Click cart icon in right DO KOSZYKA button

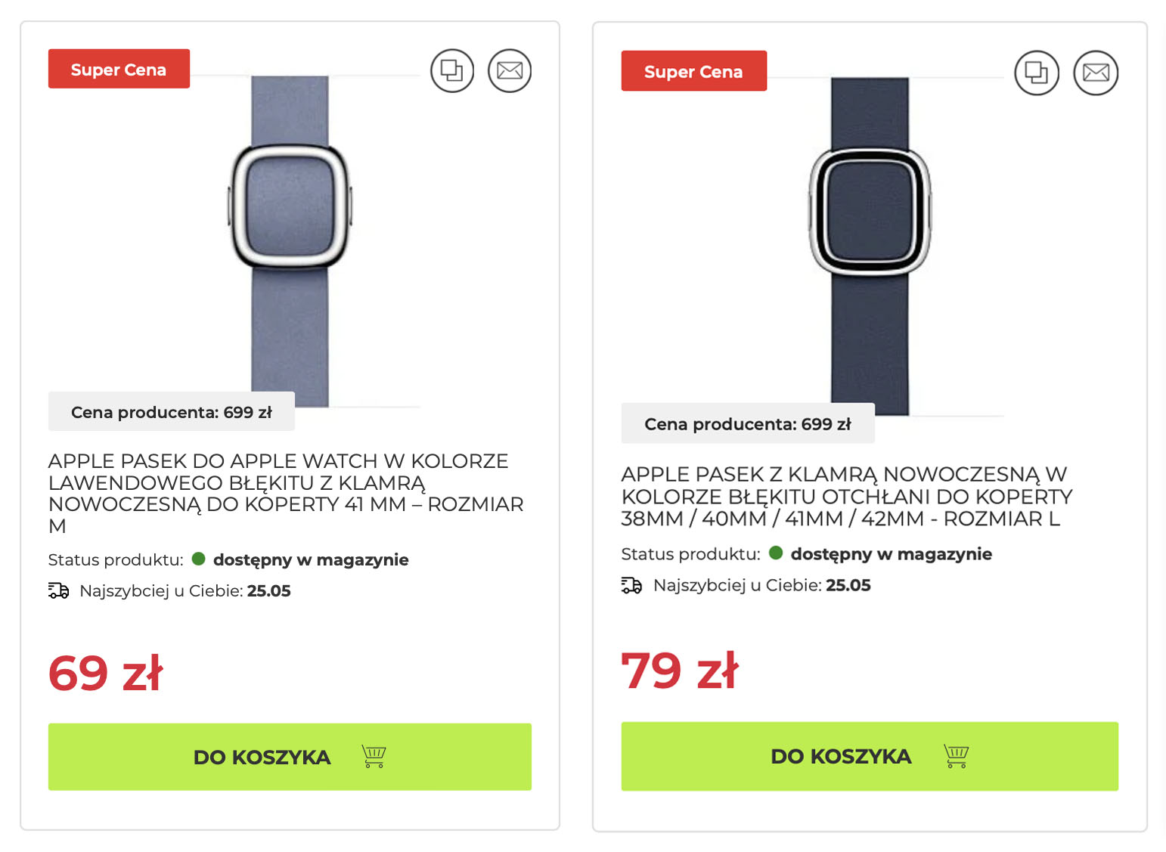(x=957, y=755)
